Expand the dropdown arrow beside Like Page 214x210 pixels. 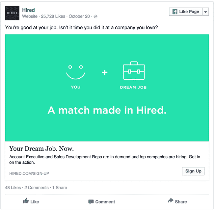tap(205, 12)
